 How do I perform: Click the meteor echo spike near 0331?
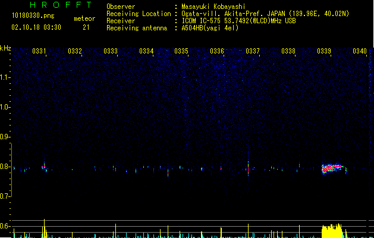(x=44, y=167)
